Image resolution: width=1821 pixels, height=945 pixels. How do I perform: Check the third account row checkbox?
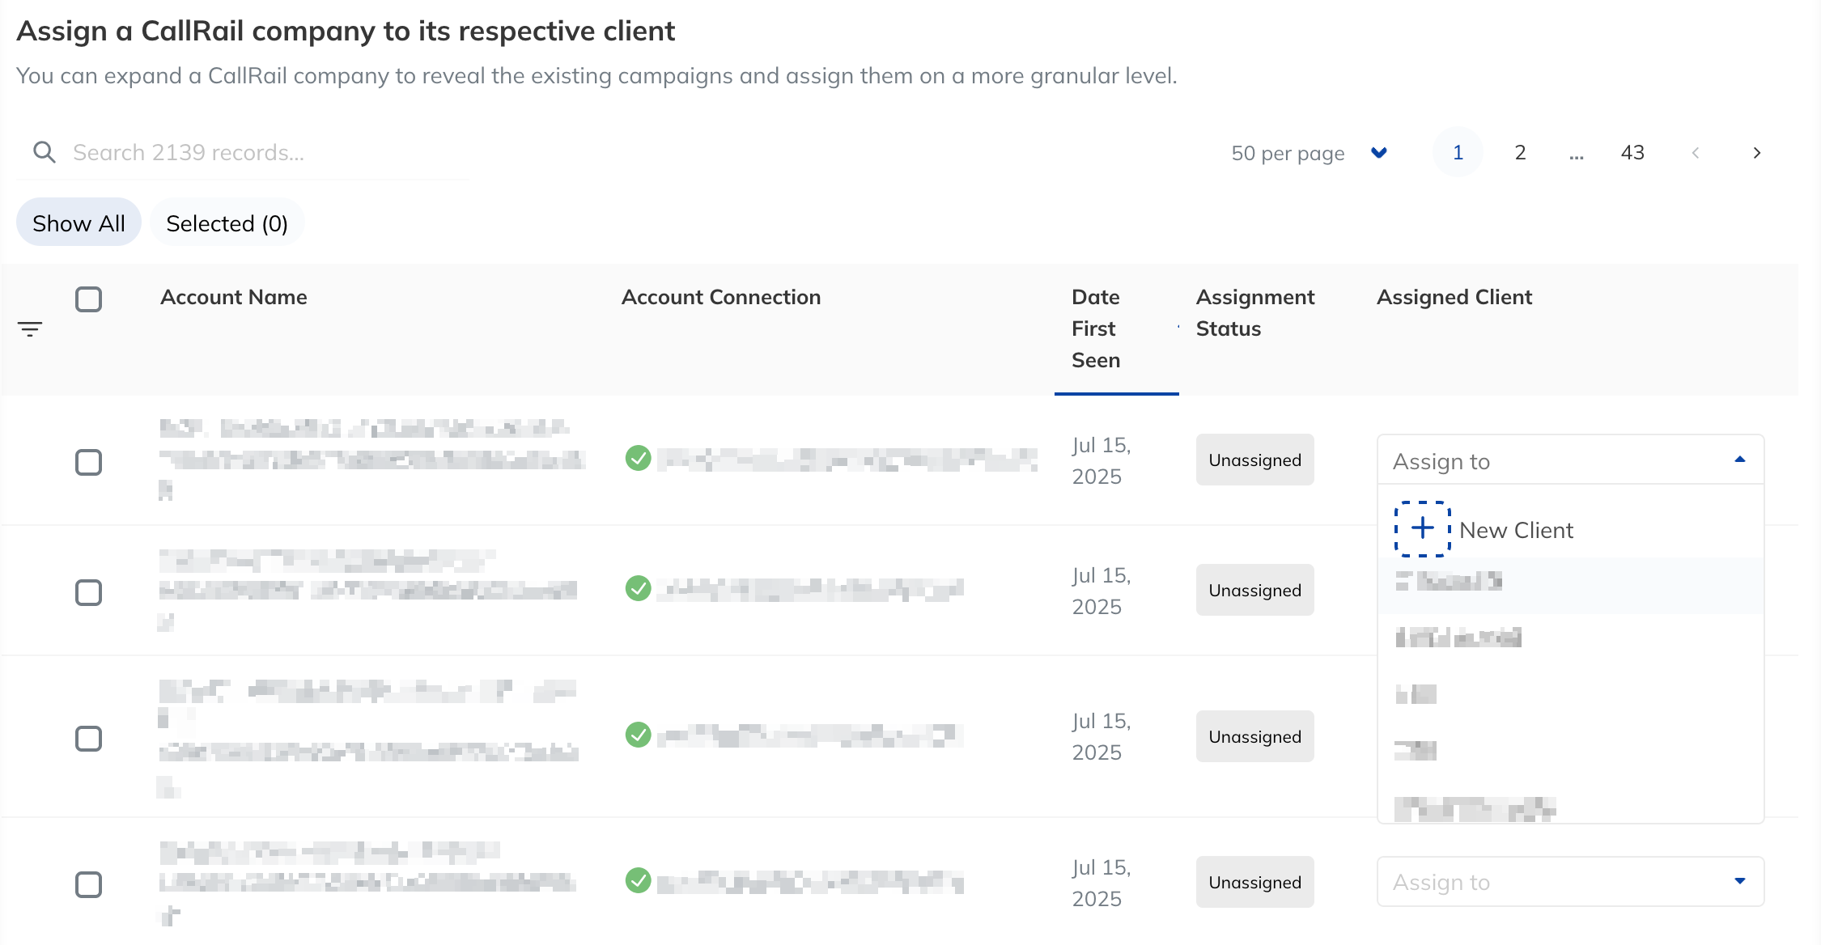(89, 739)
